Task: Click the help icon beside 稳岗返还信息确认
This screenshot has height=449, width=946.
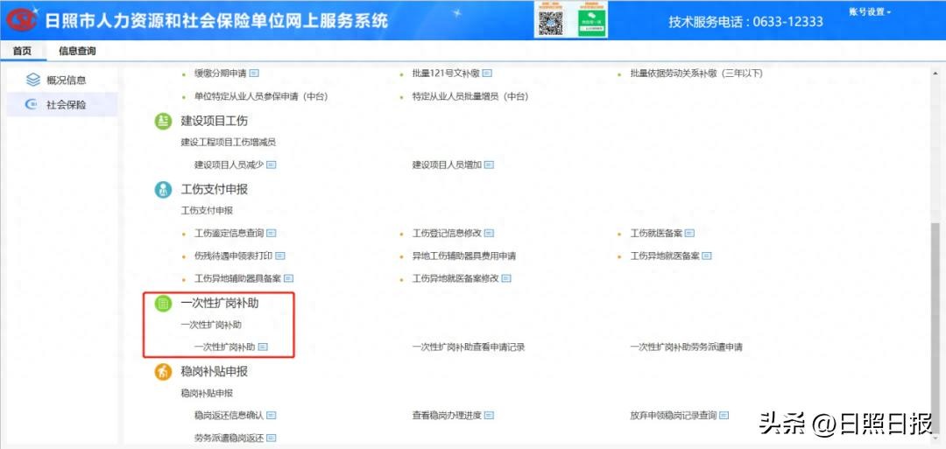Action: pos(272,415)
